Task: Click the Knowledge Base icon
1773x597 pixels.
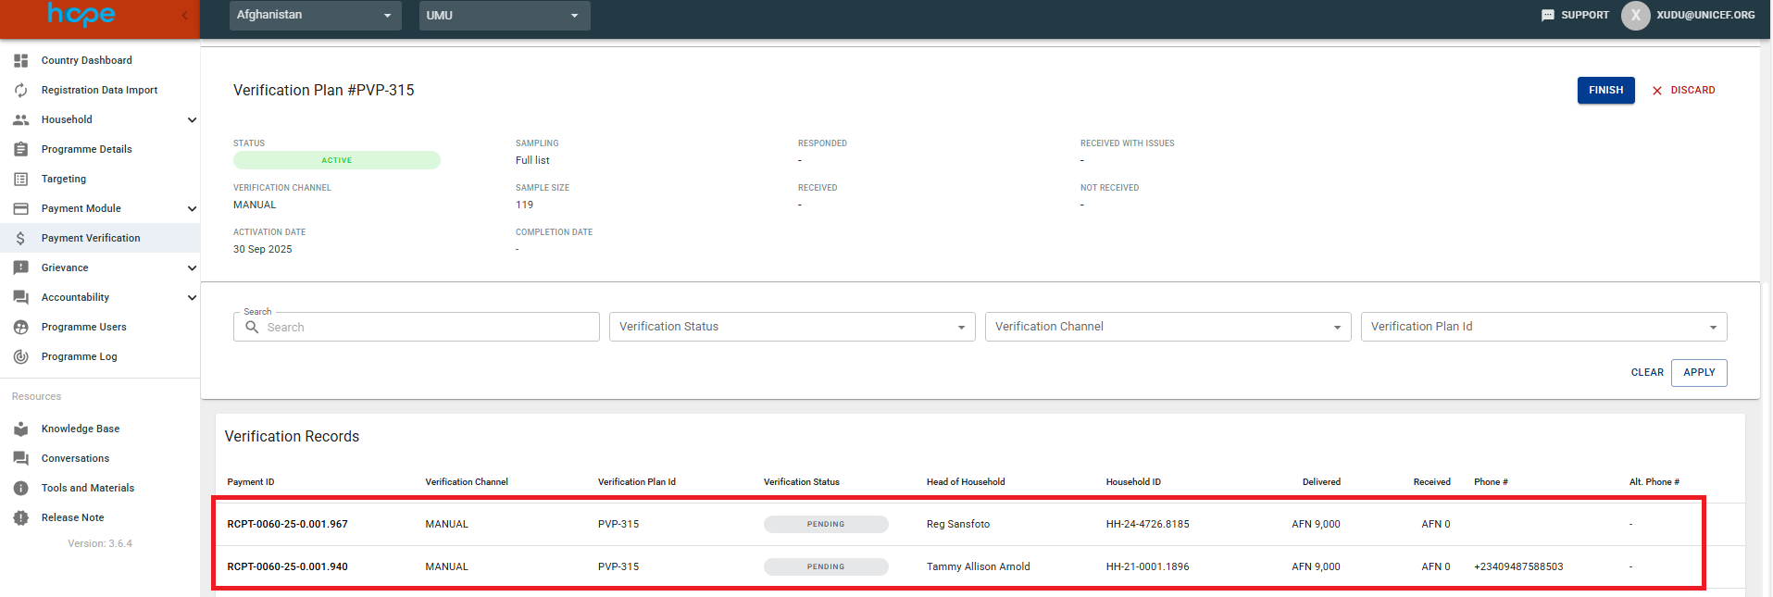Action: click(x=20, y=429)
